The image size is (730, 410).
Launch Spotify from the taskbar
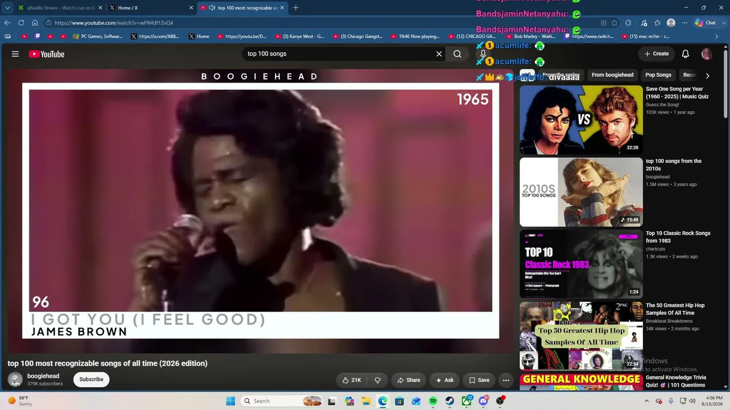(x=433, y=401)
